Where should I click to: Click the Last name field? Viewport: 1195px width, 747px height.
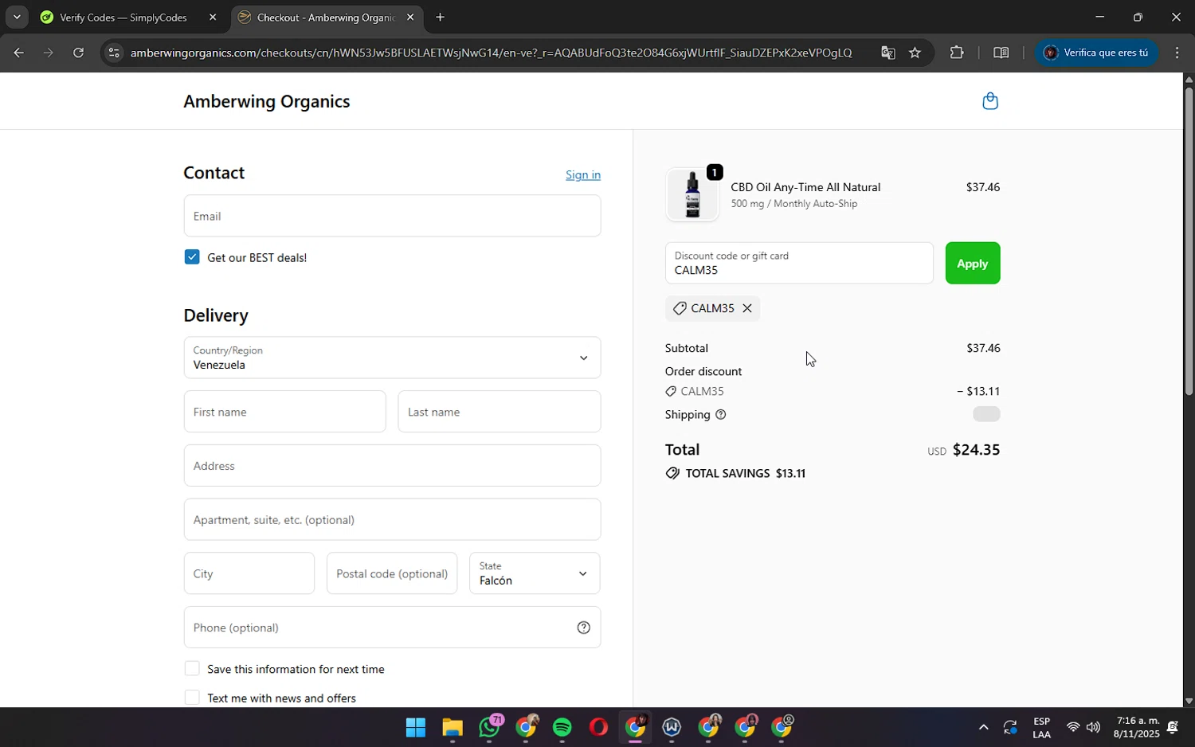(x=500, y=412)
